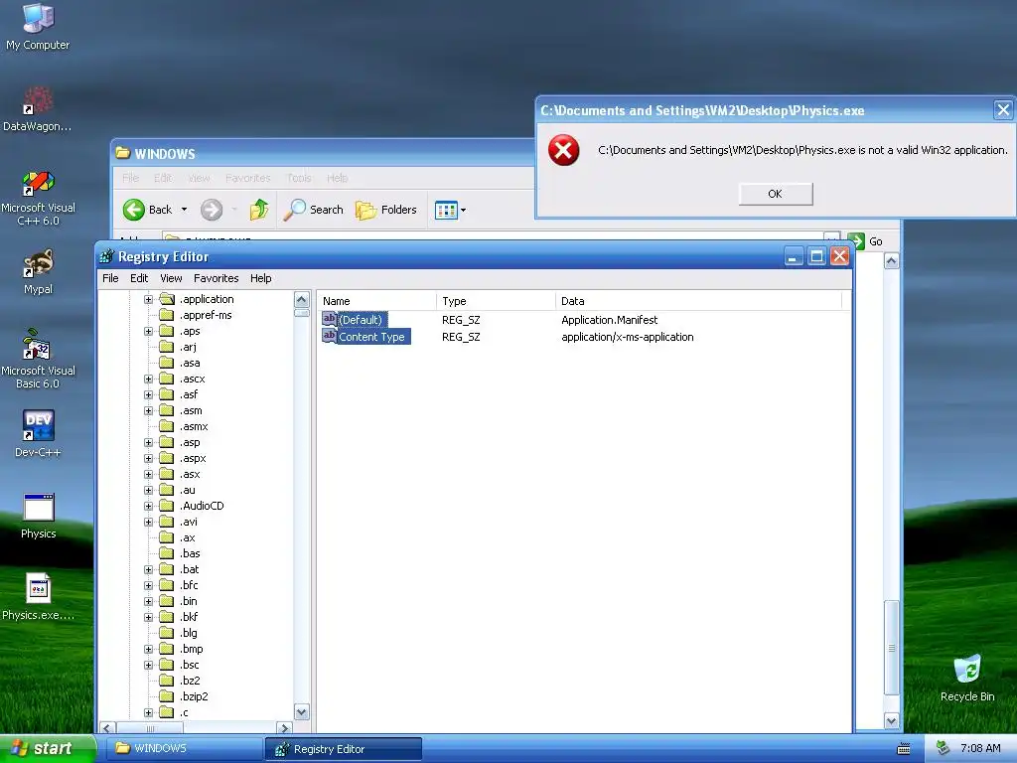The height and width of the screenshot is (763, 1017).
Task: Open Registry Editor Edit menu
Action: [x=139, y=278]
